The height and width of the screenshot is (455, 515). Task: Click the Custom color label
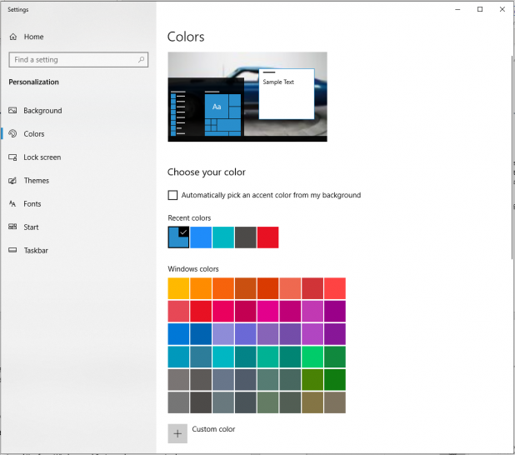pos(213,429)
